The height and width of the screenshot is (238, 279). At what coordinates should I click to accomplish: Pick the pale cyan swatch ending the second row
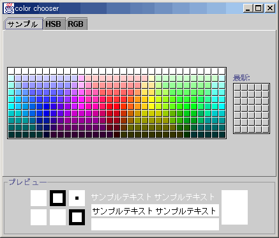click(222, 78)
